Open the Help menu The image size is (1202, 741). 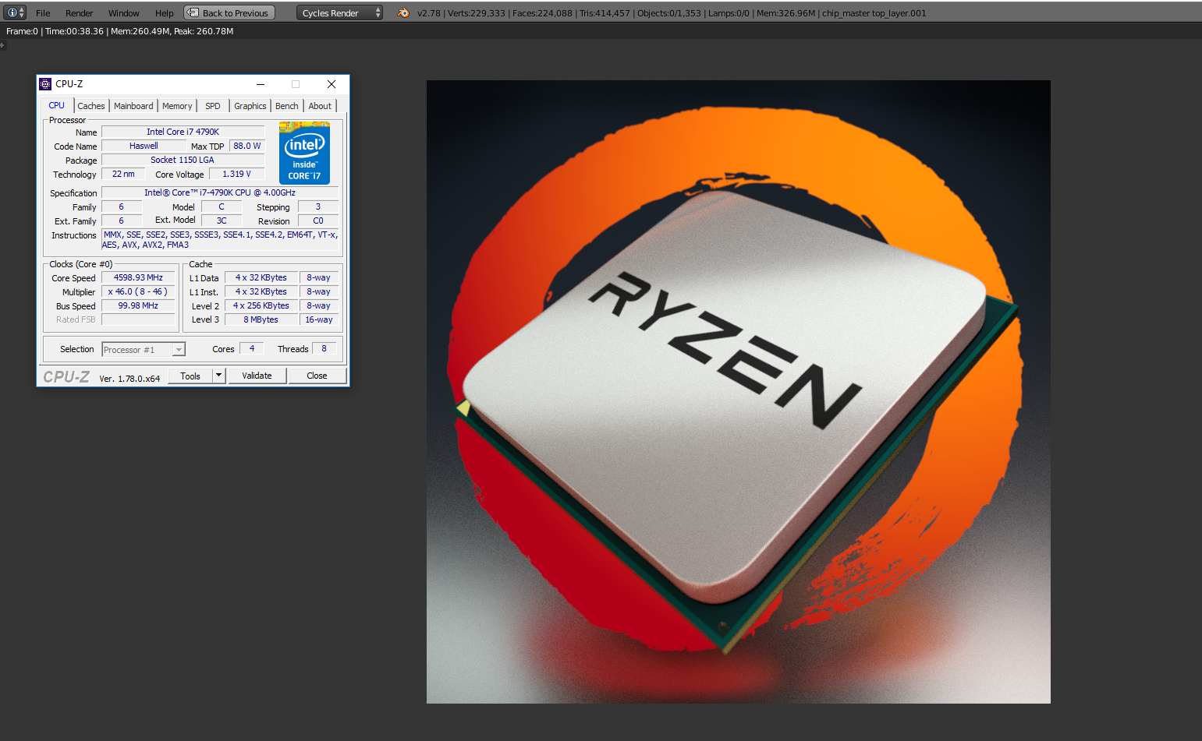click(165, 13)
